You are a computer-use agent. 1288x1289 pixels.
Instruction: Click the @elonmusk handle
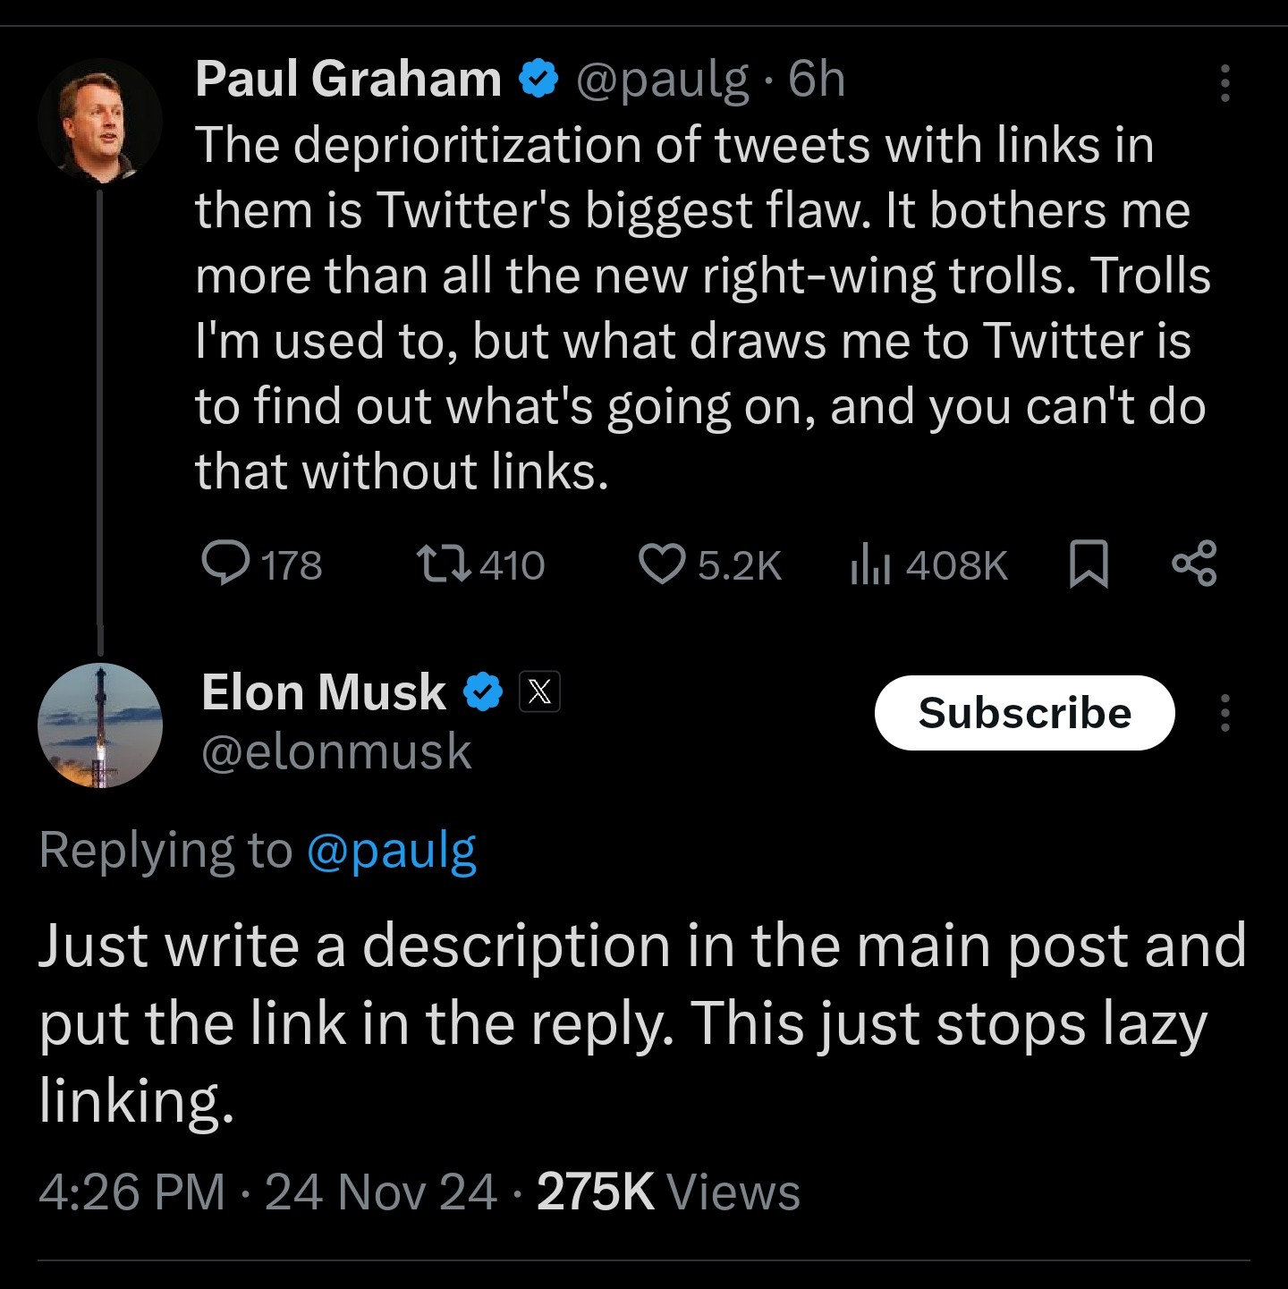coord(336,751)
